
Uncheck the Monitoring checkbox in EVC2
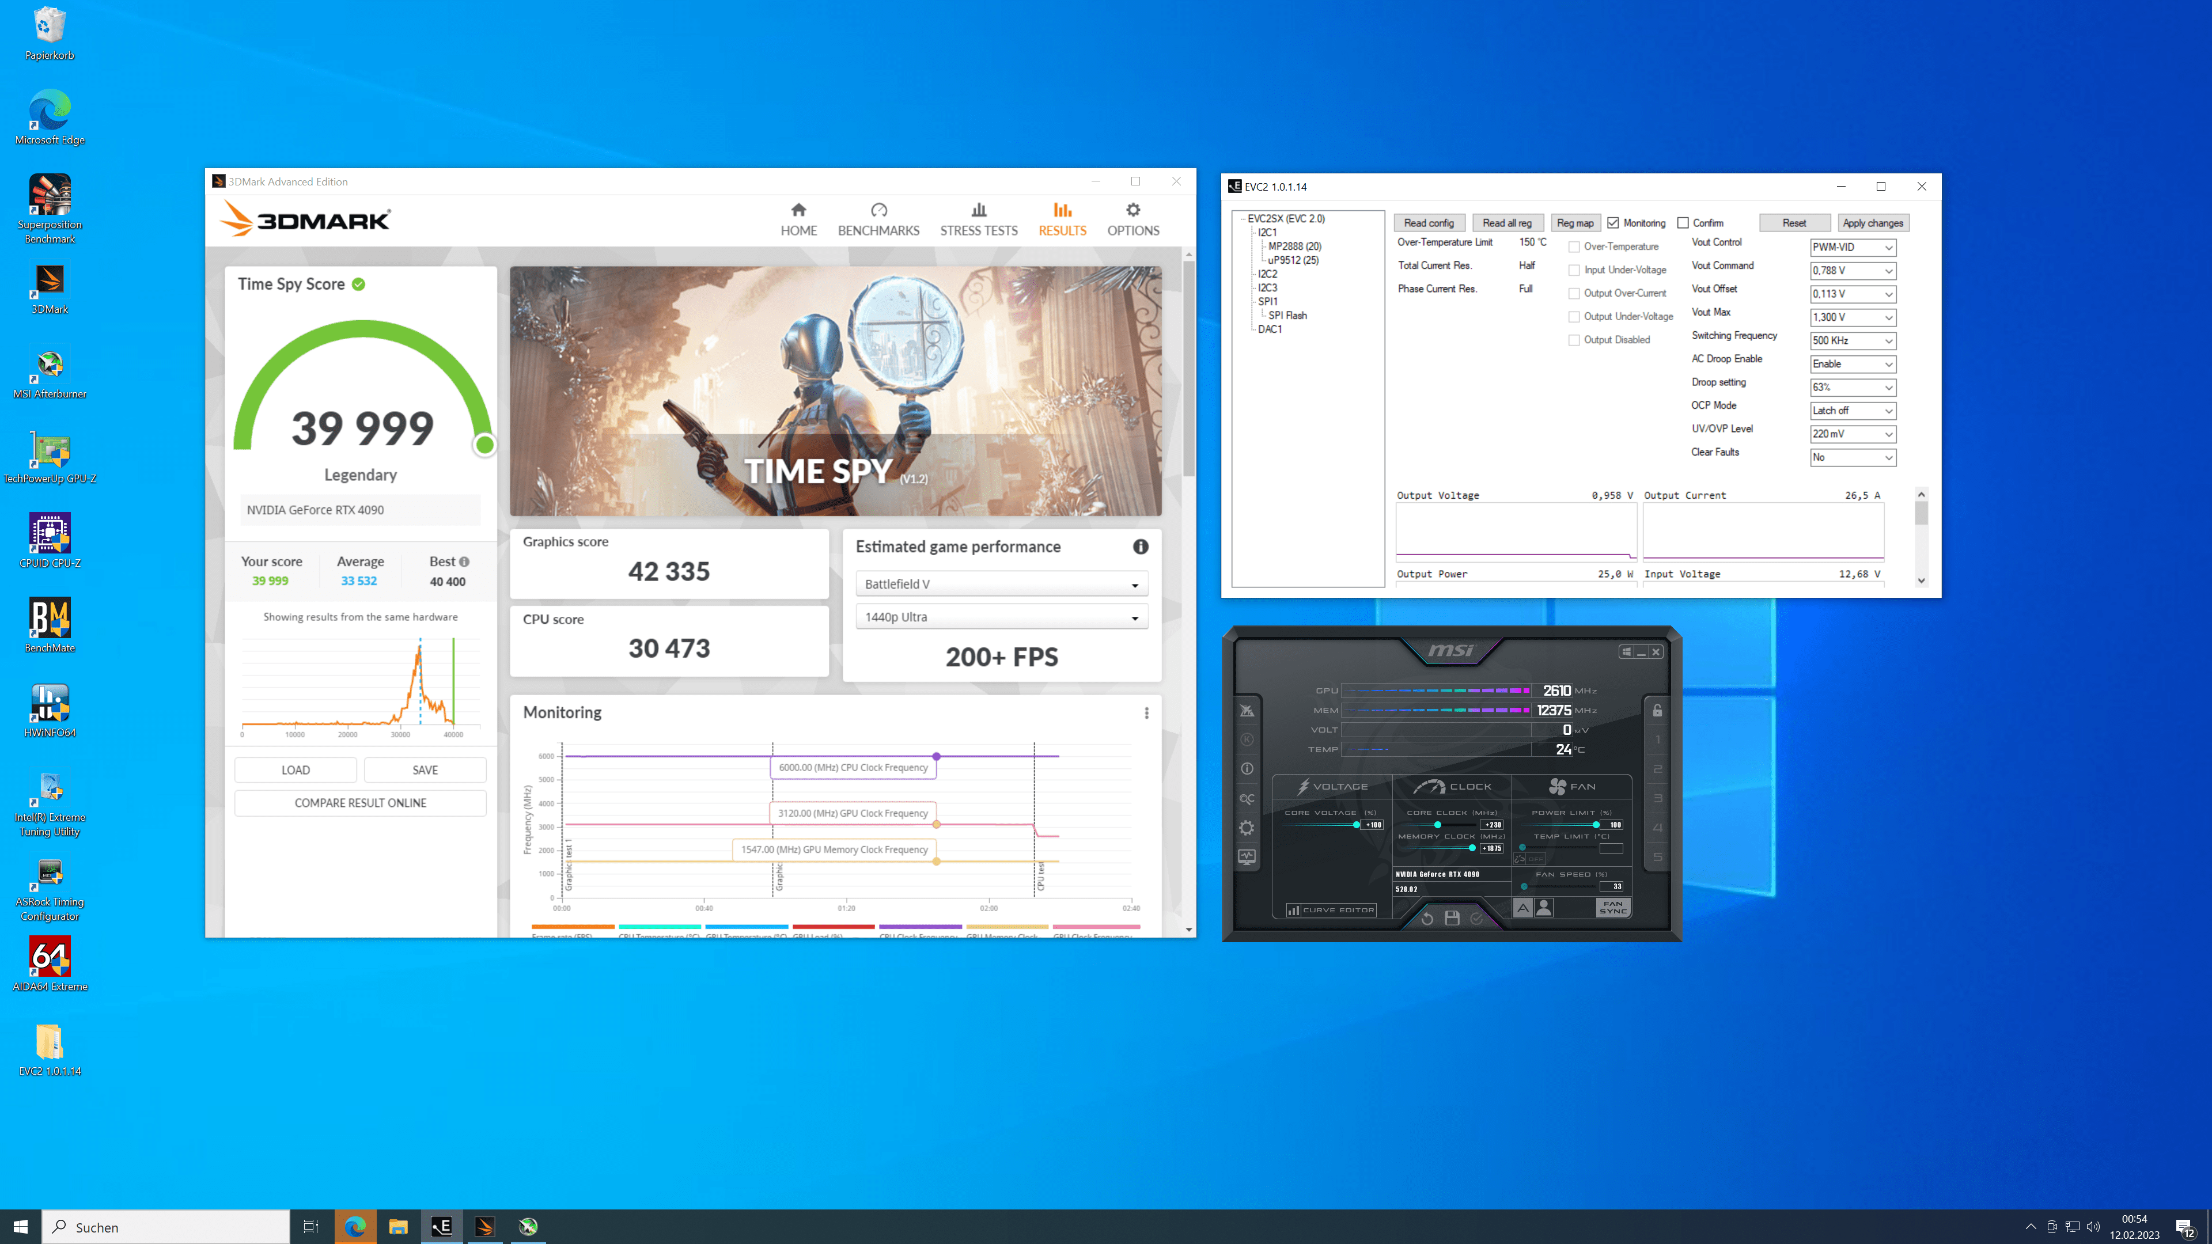pyautogui.click(x=1613, y=223)
